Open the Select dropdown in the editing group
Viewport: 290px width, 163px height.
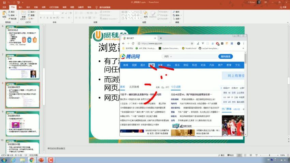[177, 19]
